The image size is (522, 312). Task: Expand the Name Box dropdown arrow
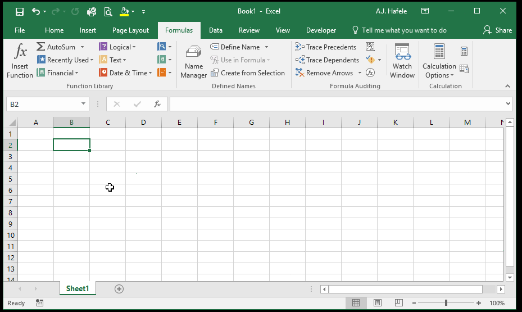click(83, 104)
